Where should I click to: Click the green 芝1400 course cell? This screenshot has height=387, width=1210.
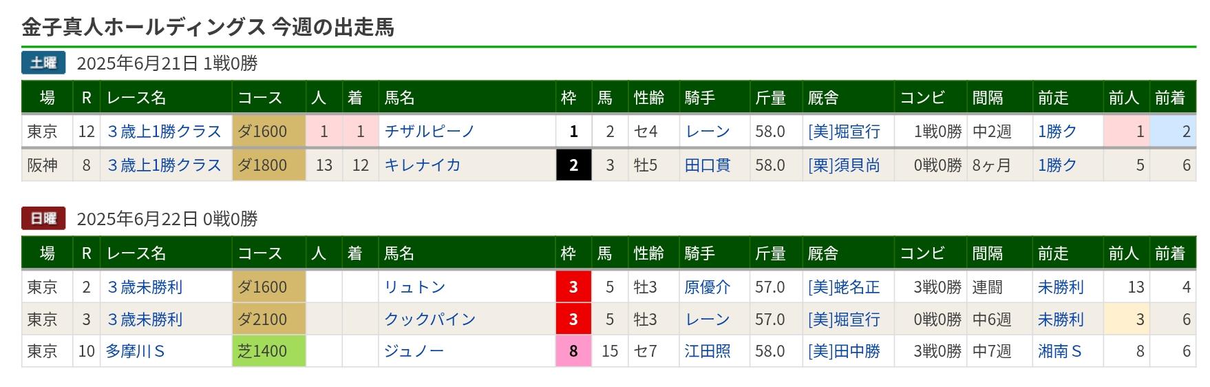pyautogui.click(x=268, y=351)
